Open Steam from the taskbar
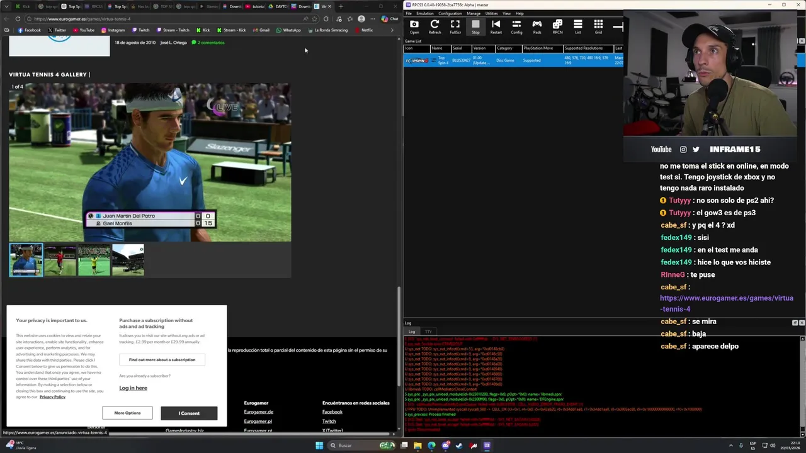The width and height of the screenshot is (806, 453). point(459,445)
